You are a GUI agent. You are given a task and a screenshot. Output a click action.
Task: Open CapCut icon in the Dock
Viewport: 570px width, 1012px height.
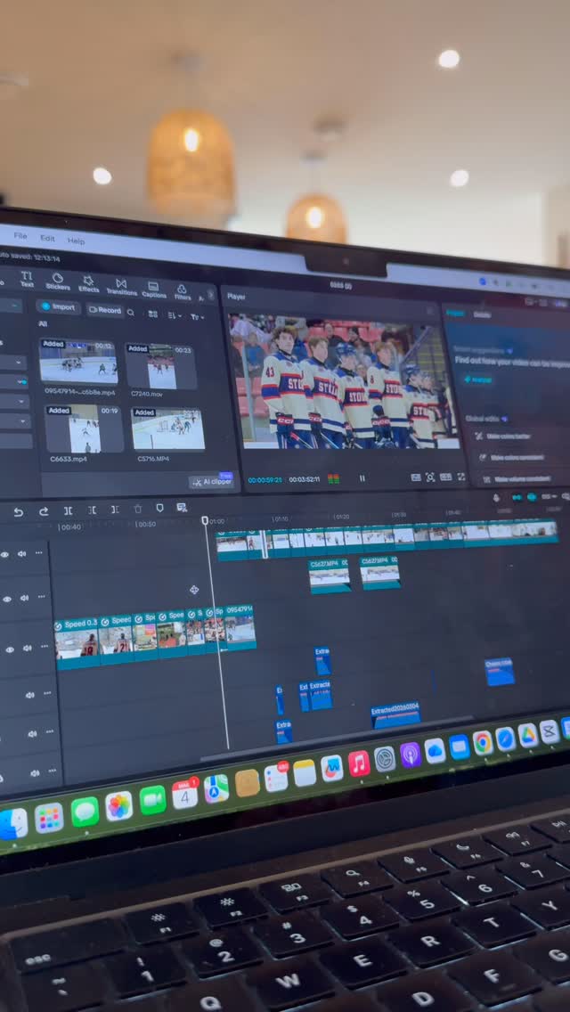pos(549,731)
